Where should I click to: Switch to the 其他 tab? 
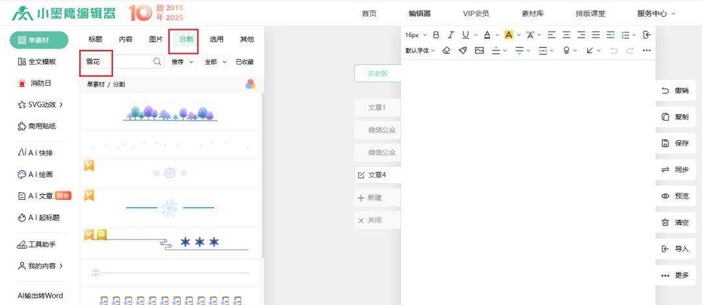247,40
